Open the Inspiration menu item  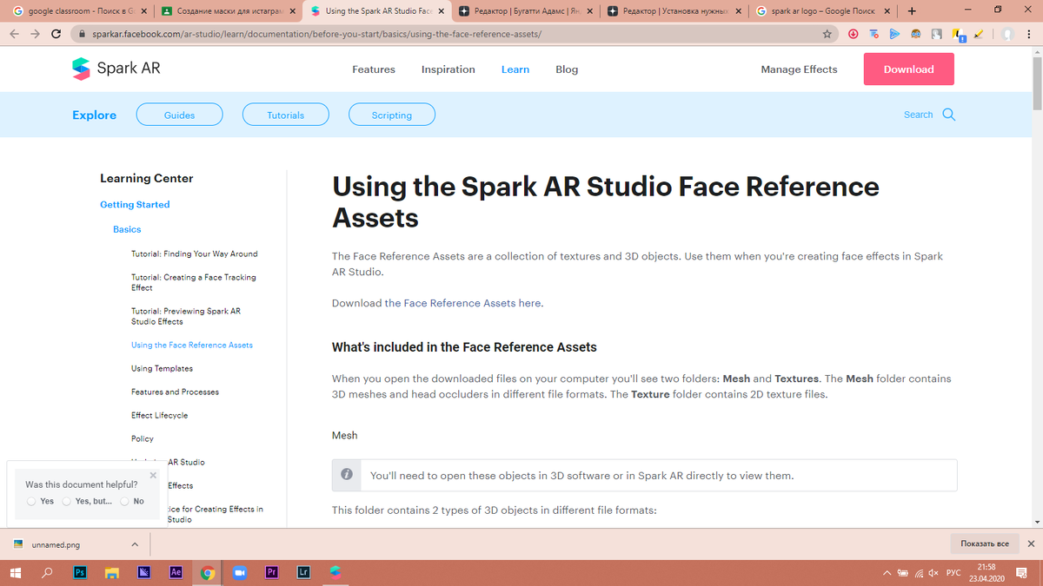pos(448,69)
